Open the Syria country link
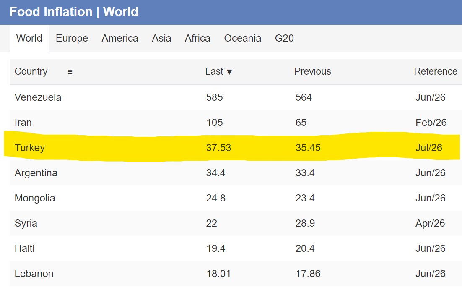Screen dimensions: 462x290 tap(26, 223)
